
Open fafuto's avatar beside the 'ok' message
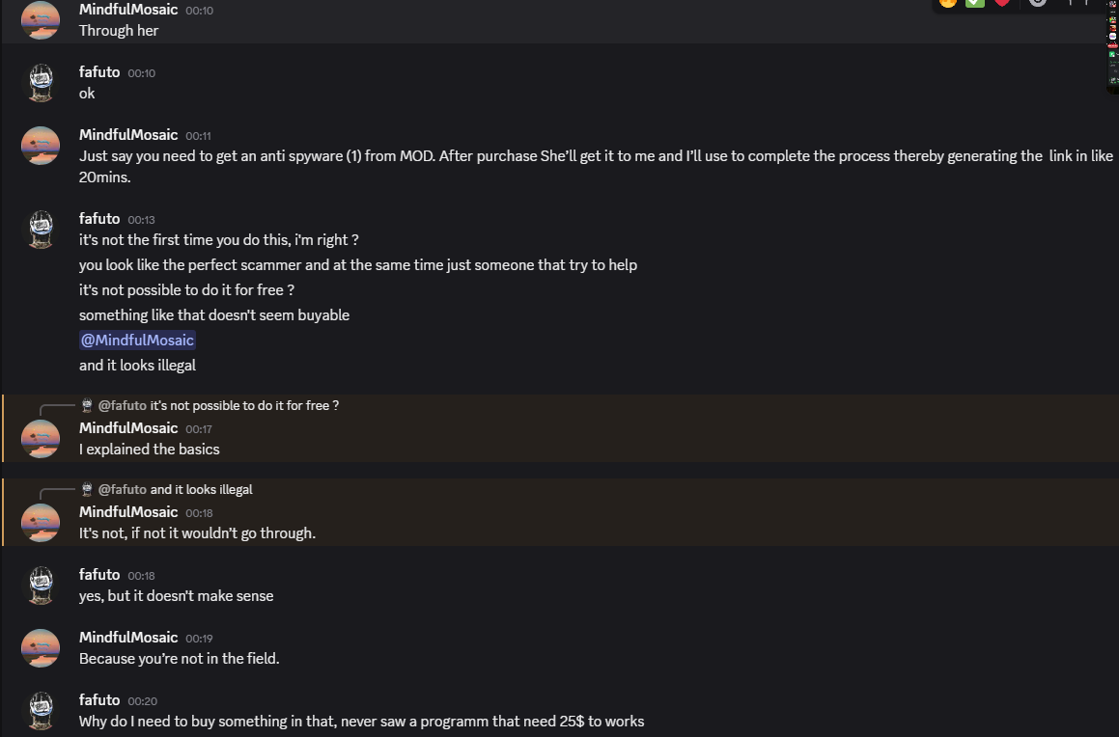point(41,83)
